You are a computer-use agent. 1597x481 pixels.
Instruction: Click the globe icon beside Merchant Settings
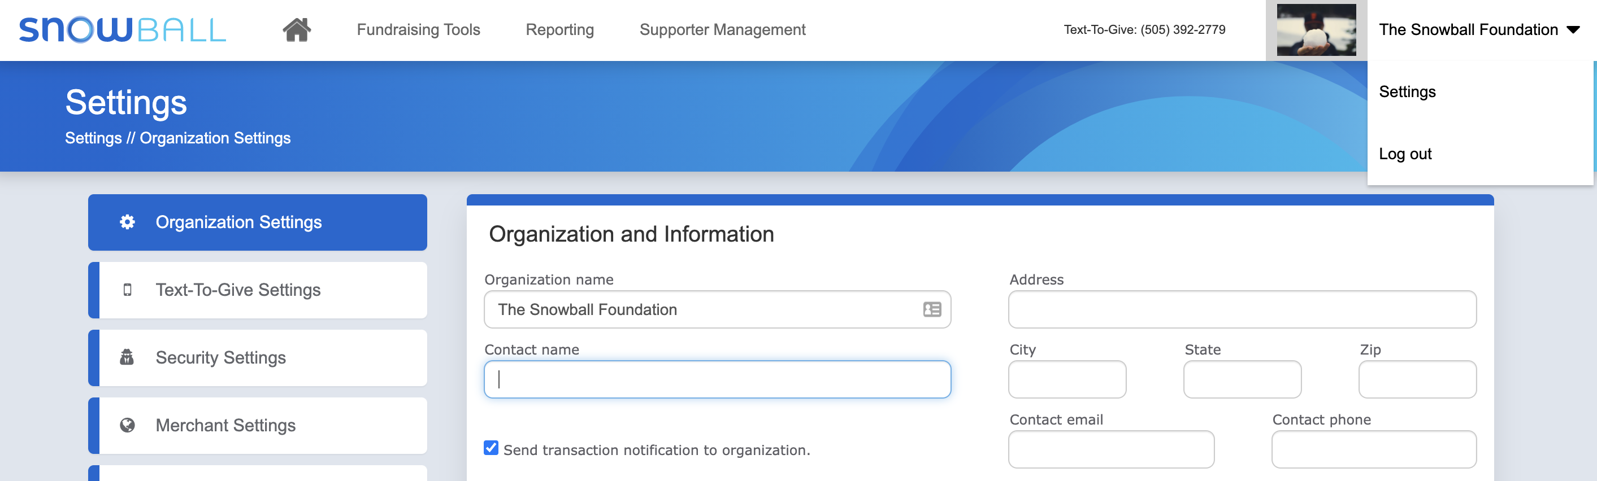127,425
